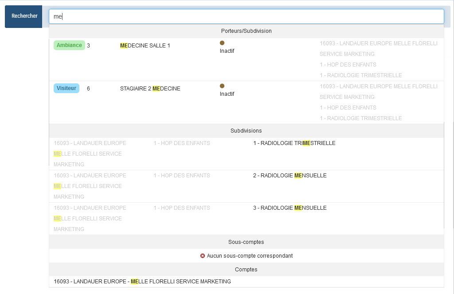Click SERVICE MARKETING in STAGIAIRE 2 MEDECINE row
The image size is (454, 294).
point(347,97)
